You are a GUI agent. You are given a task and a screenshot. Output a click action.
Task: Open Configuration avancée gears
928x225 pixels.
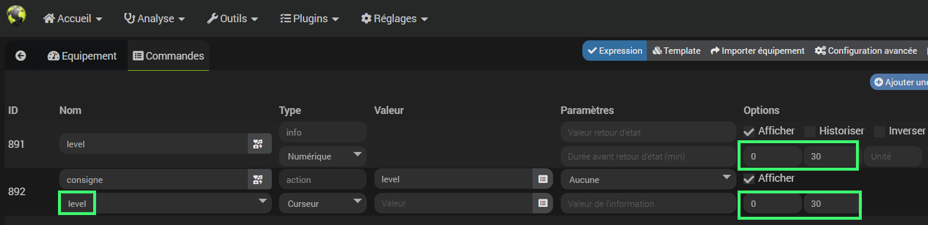point(866,51)
